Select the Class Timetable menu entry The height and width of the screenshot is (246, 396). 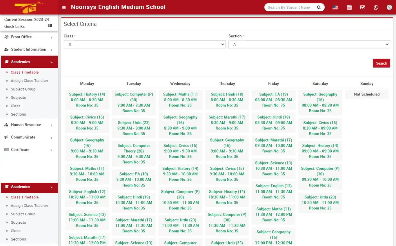pyautogui.click(x=25, y=72)
